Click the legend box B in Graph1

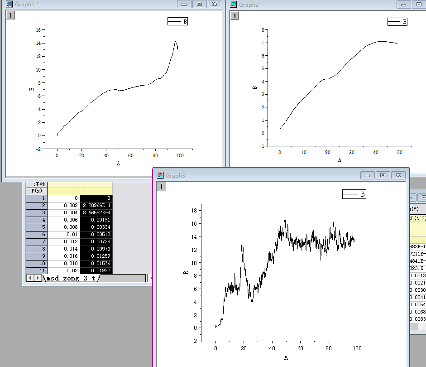click(177, 21)
